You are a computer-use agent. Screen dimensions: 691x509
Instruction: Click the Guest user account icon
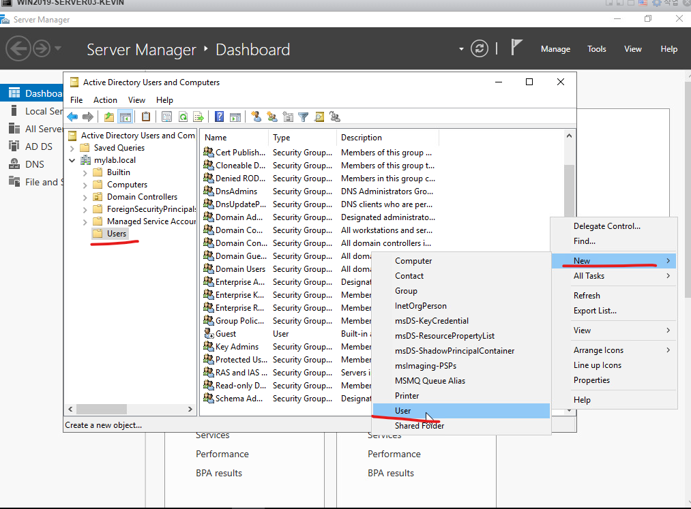(209, 334)
